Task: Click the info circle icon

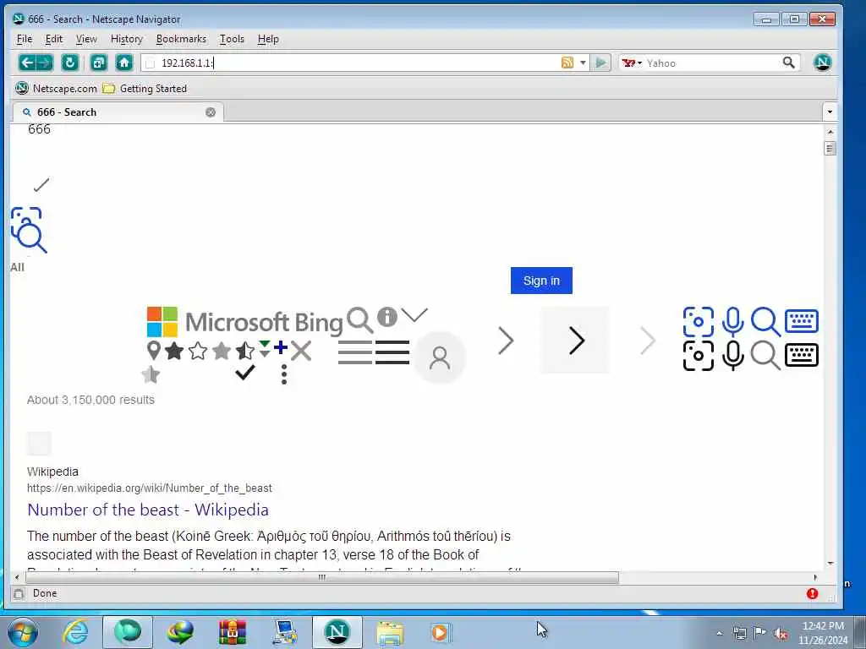Action: [x=387, y=317]
